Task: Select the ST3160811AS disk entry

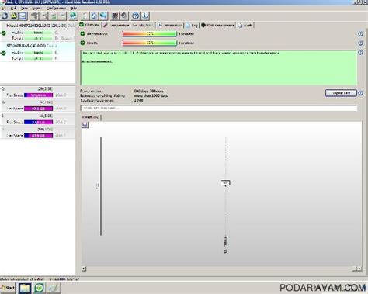Action: (37, 52)
